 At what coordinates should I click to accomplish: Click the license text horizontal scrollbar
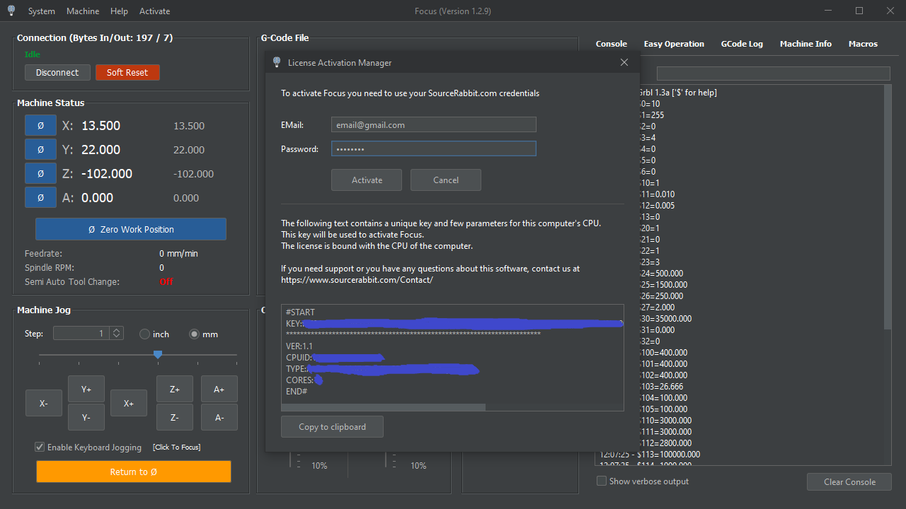coord(383,407)
